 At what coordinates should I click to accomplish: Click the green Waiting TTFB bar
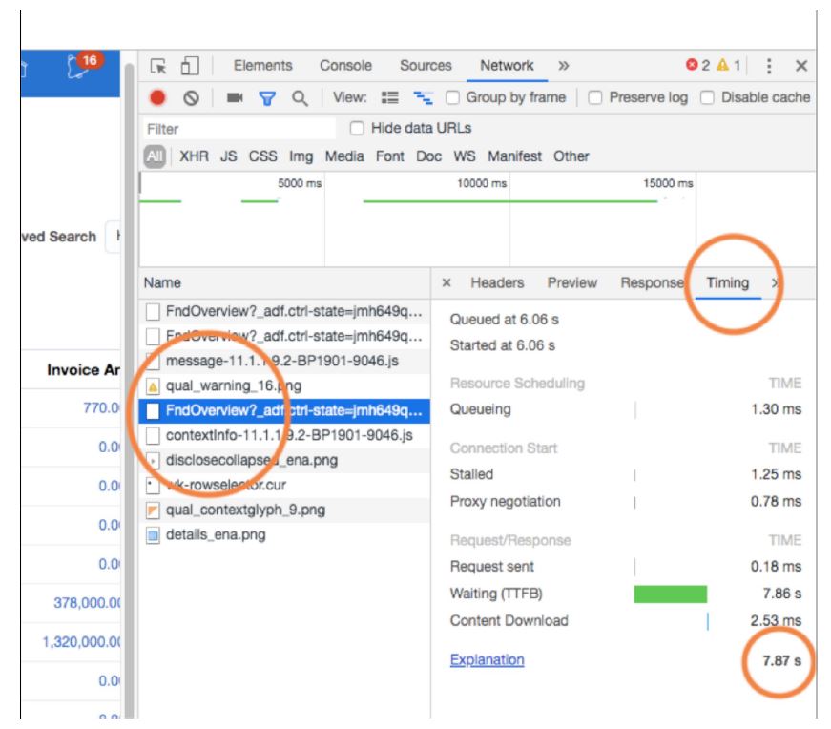(670, 593)
